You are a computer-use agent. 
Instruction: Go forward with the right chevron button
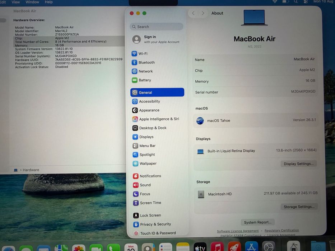point(203,13)
